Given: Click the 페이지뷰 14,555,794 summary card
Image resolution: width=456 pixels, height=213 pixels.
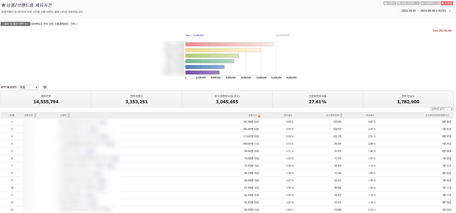Looking at the screenshot, I should coord(46,99).
